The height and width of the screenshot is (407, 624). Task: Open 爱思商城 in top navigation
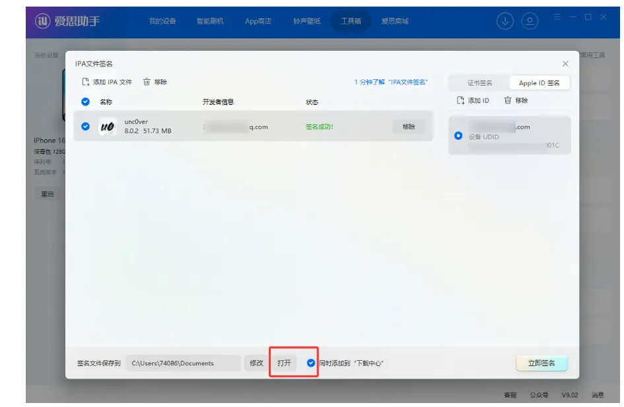395,20
